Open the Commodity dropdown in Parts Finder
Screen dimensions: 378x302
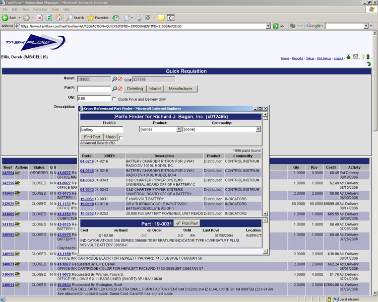[x=258, y=129]
